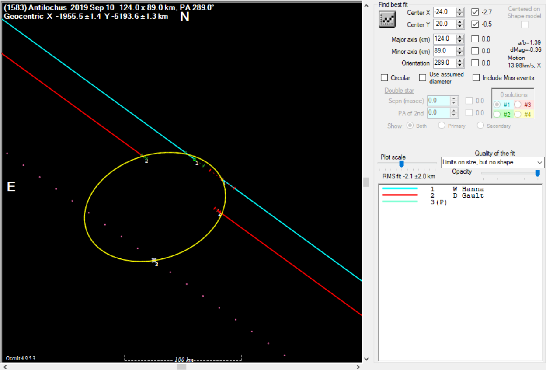Increase Center Y with its up arrow

pyautogui.click(x=460, y=22)
